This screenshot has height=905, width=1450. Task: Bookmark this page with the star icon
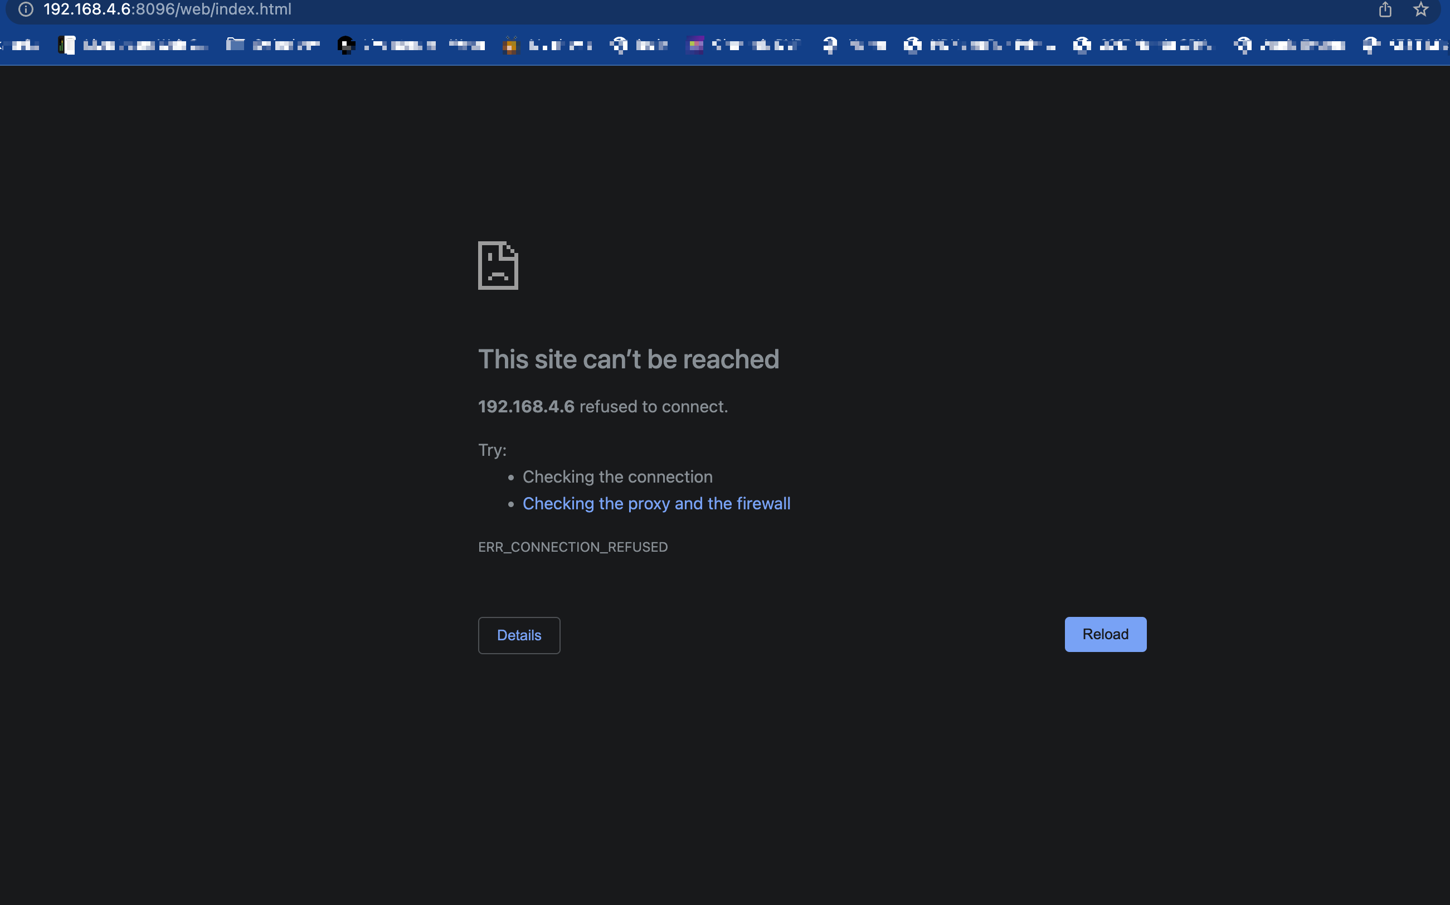point(1420,9)
